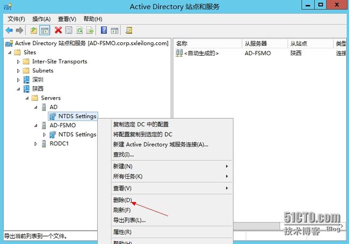
Task: Select the RODC1 tree item
Action: pos(59,144)
